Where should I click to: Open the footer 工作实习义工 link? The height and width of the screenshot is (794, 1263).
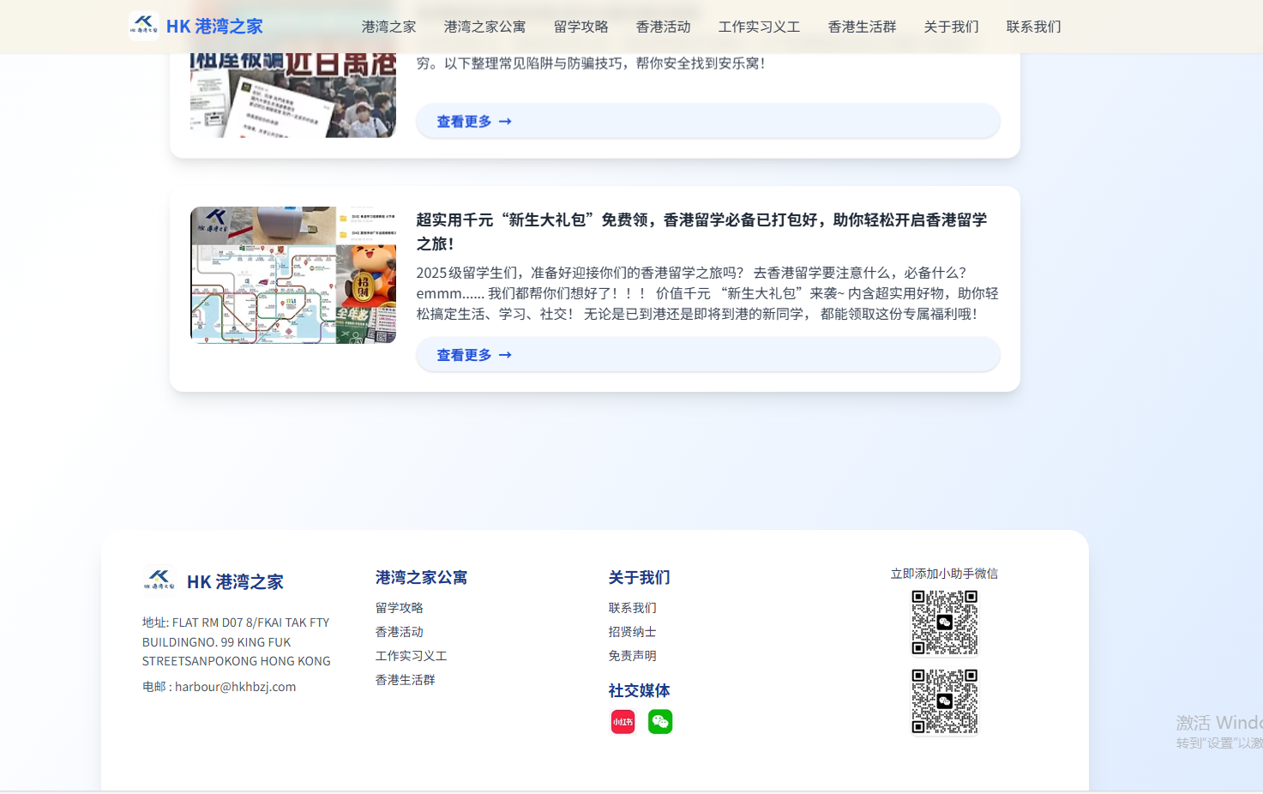[412, 655]
